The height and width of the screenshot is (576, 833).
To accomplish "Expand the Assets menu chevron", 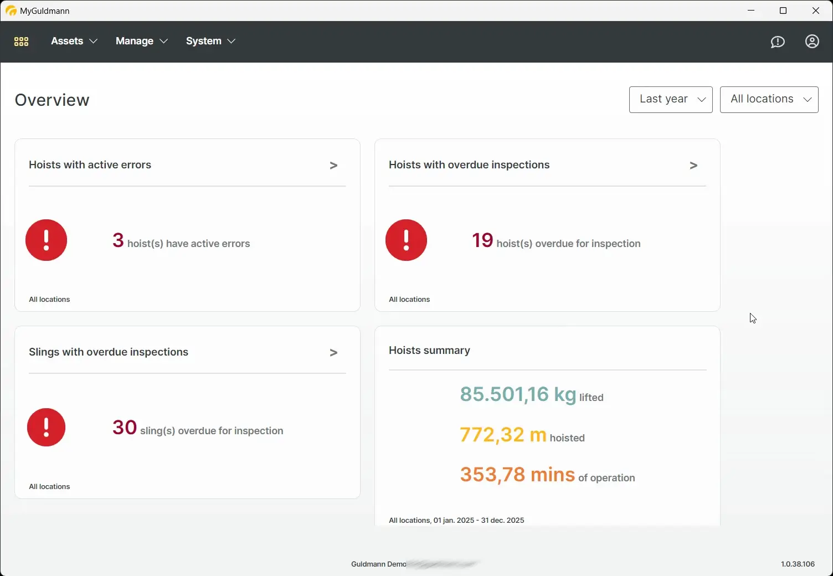I will coord(94,41).
